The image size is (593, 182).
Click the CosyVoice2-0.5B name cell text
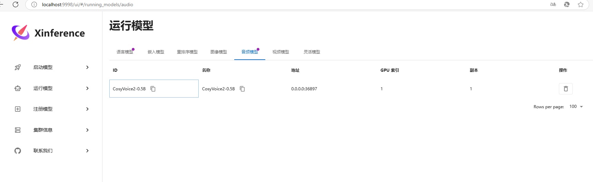pos(218,89)
